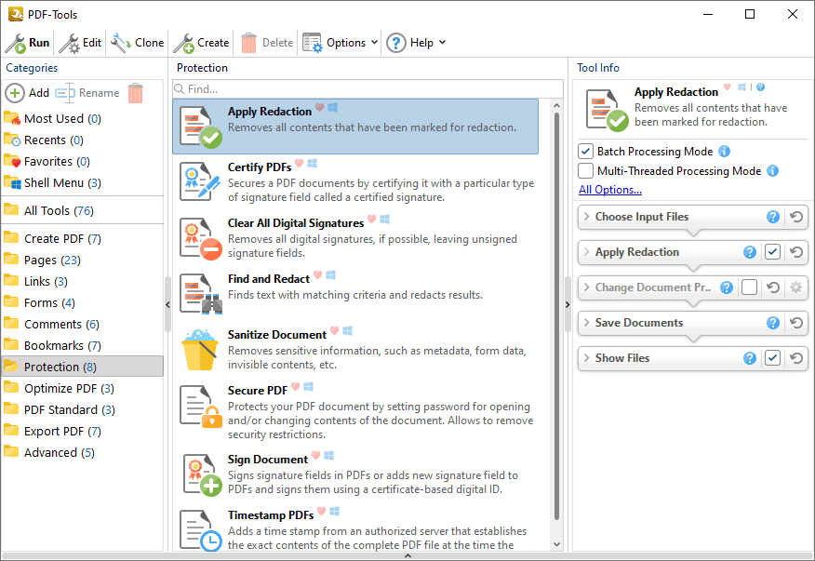This screenshot has width=815, height=561.
Task: Click tool list scroll down arrow
Action: tap(556, 544)
